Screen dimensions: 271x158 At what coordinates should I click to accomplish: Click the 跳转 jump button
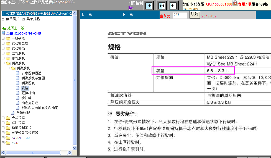[195, 15]
